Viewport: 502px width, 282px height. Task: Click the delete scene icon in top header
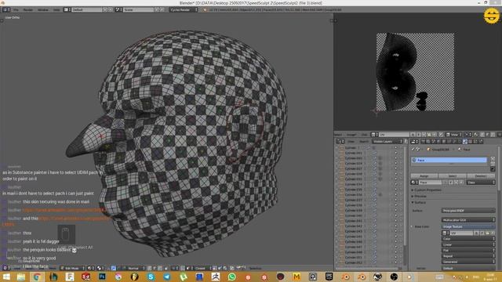pyautogui.click(x=162, y=9)
